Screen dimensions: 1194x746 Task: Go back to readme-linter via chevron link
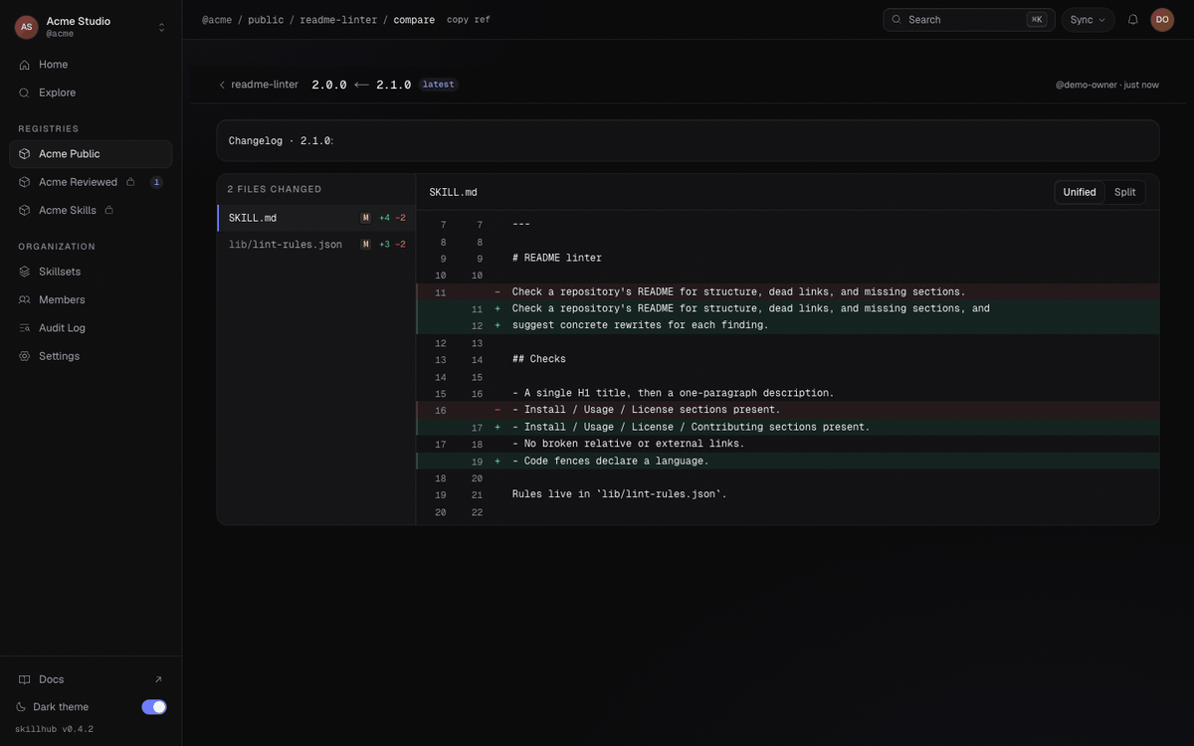[259, 85]
